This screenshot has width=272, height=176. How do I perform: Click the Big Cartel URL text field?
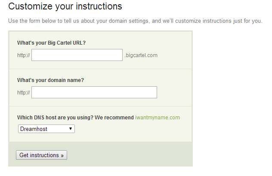click(77, 55)
